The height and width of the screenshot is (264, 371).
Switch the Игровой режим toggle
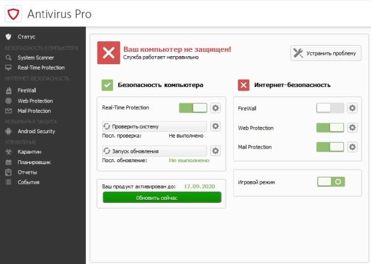pyautogui.click(x=331, y=182)
